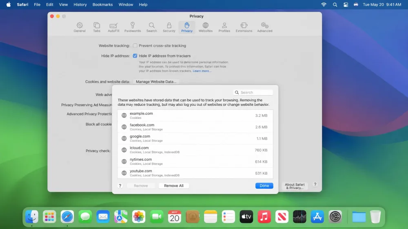Click the Safari compass Dock icon
The image size is (408, 229).
(67, 216)
